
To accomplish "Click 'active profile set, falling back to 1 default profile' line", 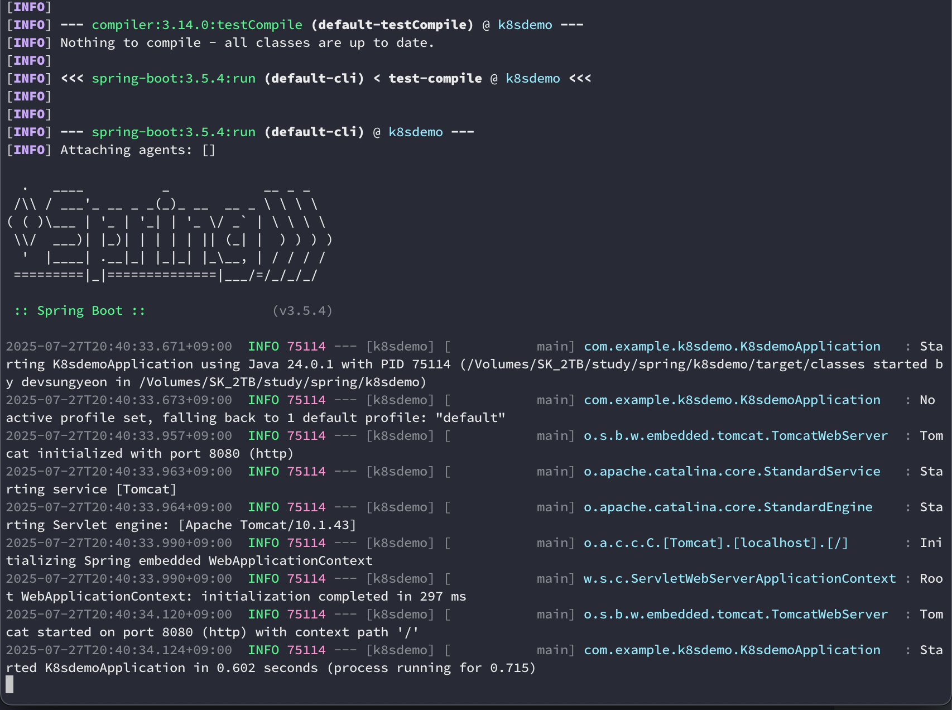I will (256, 418).
